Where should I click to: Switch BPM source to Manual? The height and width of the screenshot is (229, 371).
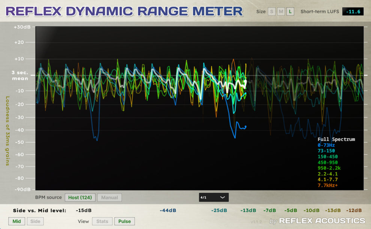pyautogui.click(x=109, y=197)
